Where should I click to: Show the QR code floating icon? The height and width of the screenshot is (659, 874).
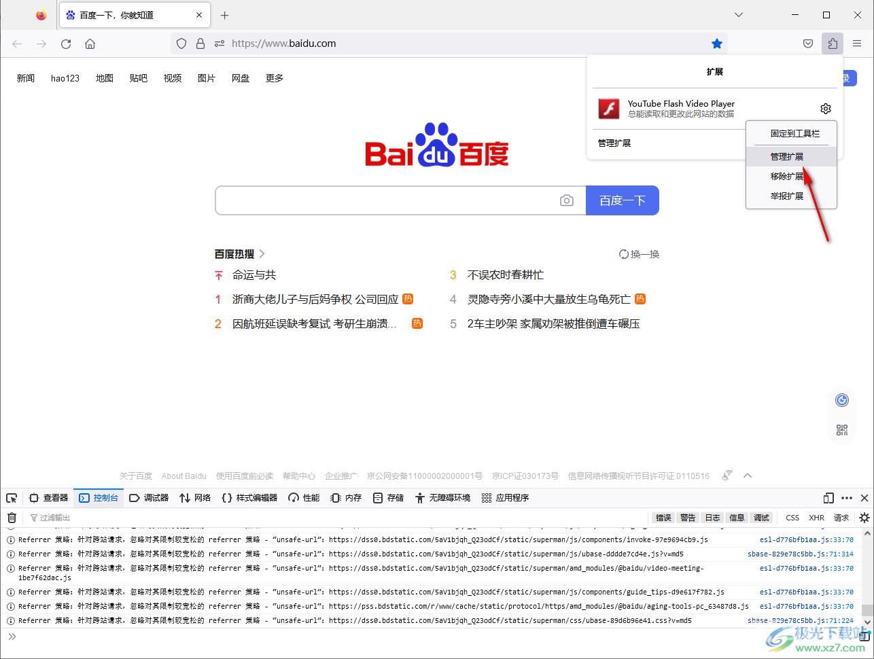coord(842,430)
